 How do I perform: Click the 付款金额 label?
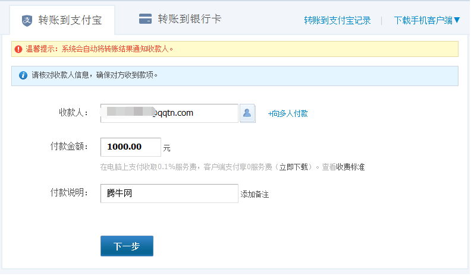click(x=69, y=146)
